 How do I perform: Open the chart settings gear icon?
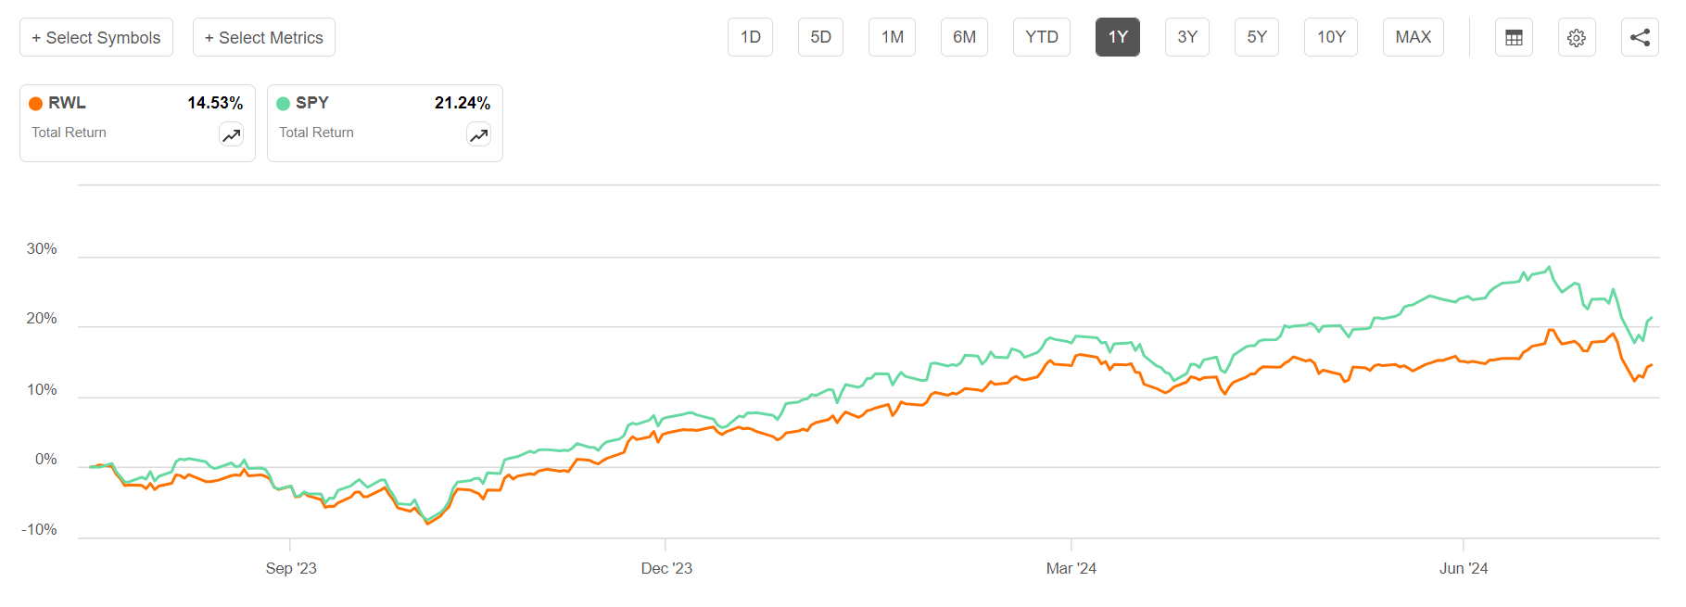[1577, 37]
